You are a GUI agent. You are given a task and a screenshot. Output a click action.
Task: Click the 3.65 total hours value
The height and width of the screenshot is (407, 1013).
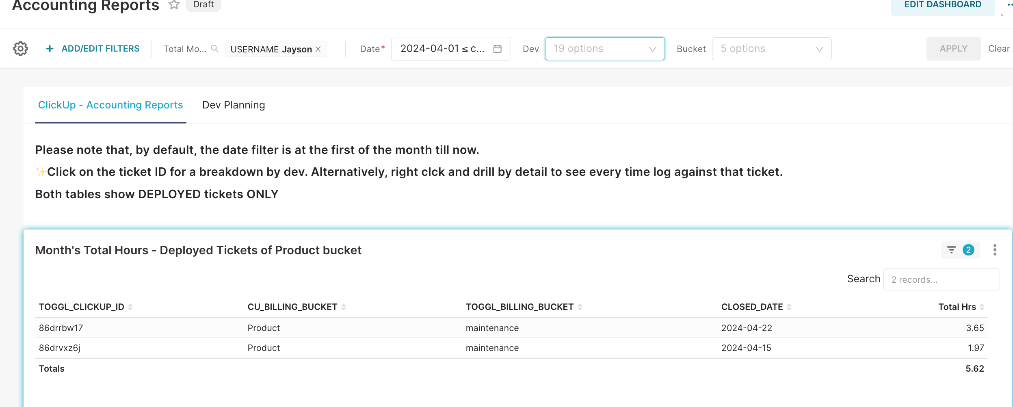click(x=975, y=328)
